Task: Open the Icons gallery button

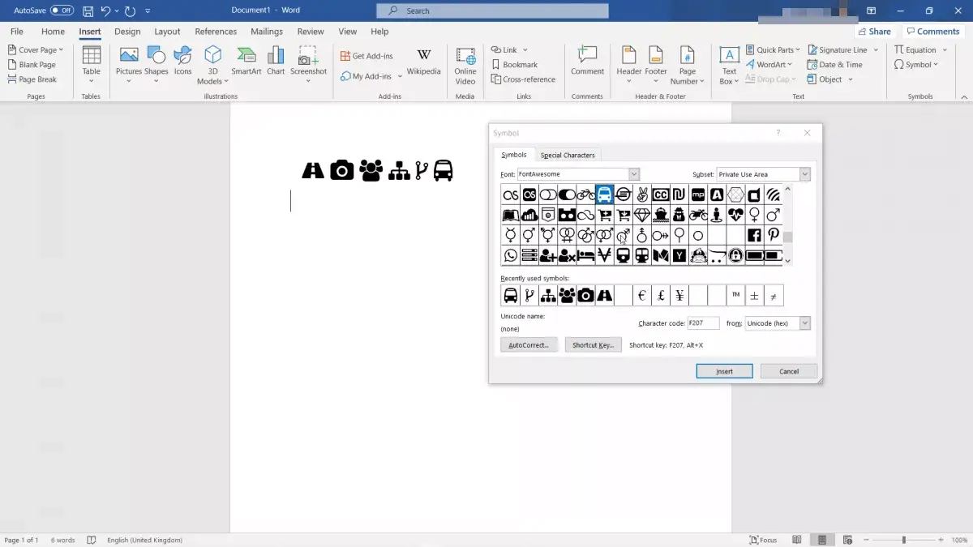Action: point(183,61)
